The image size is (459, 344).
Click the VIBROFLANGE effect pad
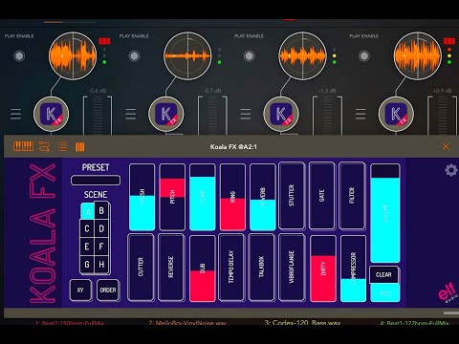click(x=292, y=267)
